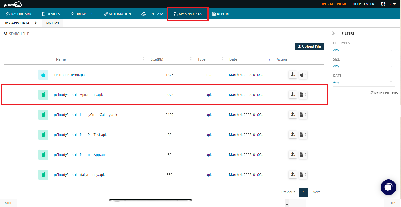Open the Browsers menu
Image resolution: width=401 pixels, height=207 pixels.
click(82, 14)
